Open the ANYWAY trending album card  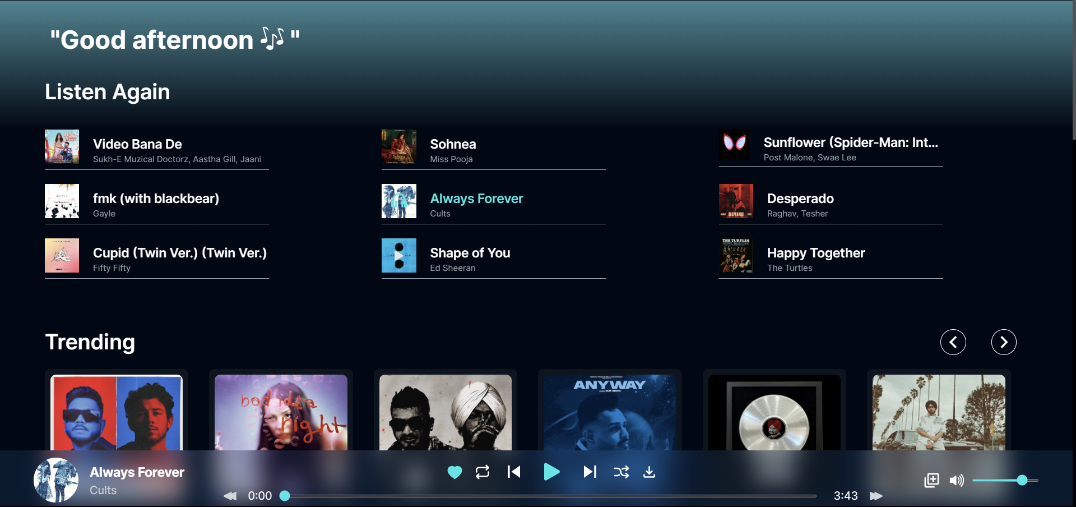coord(610,412)
